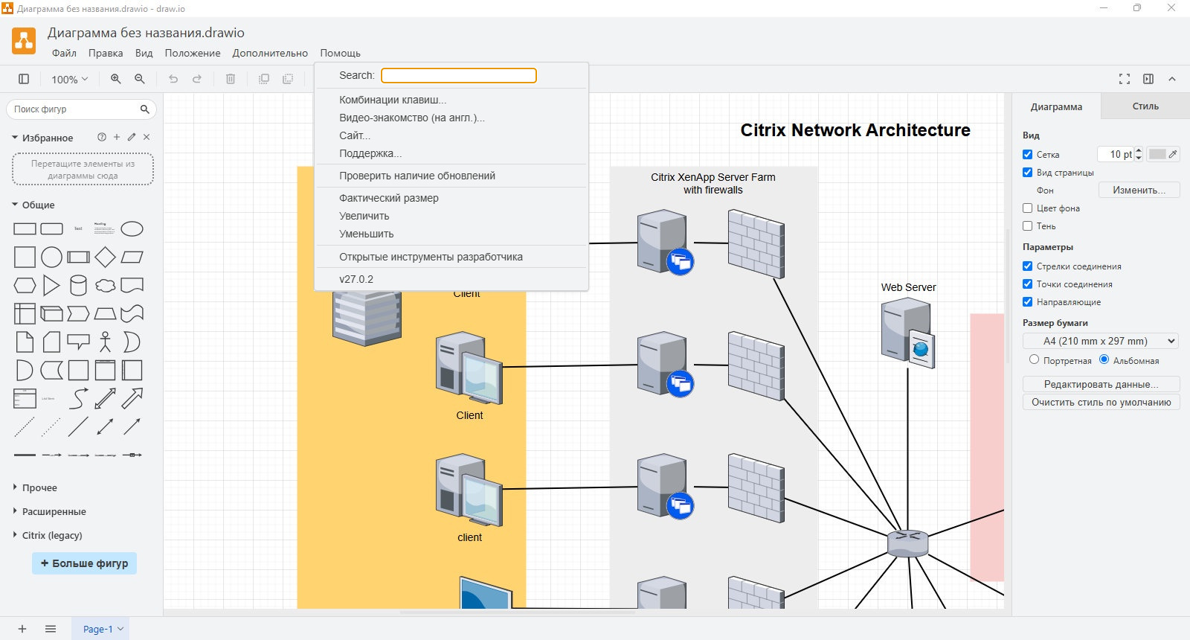Click the Favorites help question icon
Viewport: 1190px width, 640px height.
[x=102, y=137]
